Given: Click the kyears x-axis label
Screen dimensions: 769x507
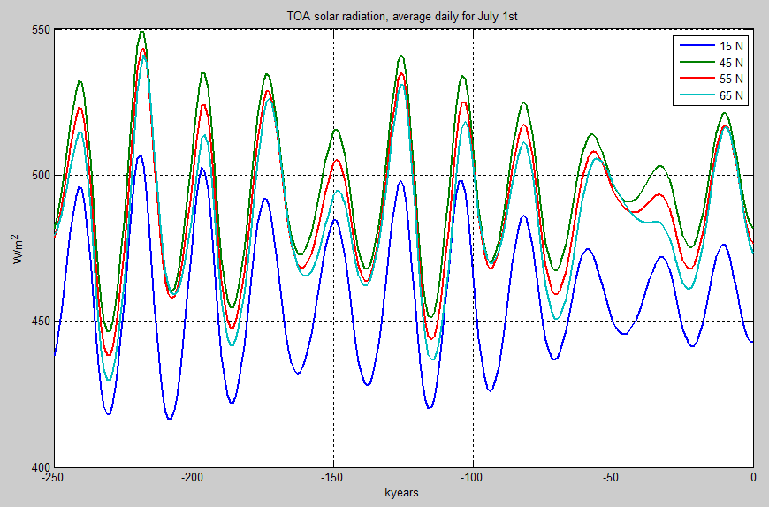Looking at the screenshot, I should pos(401,492).
